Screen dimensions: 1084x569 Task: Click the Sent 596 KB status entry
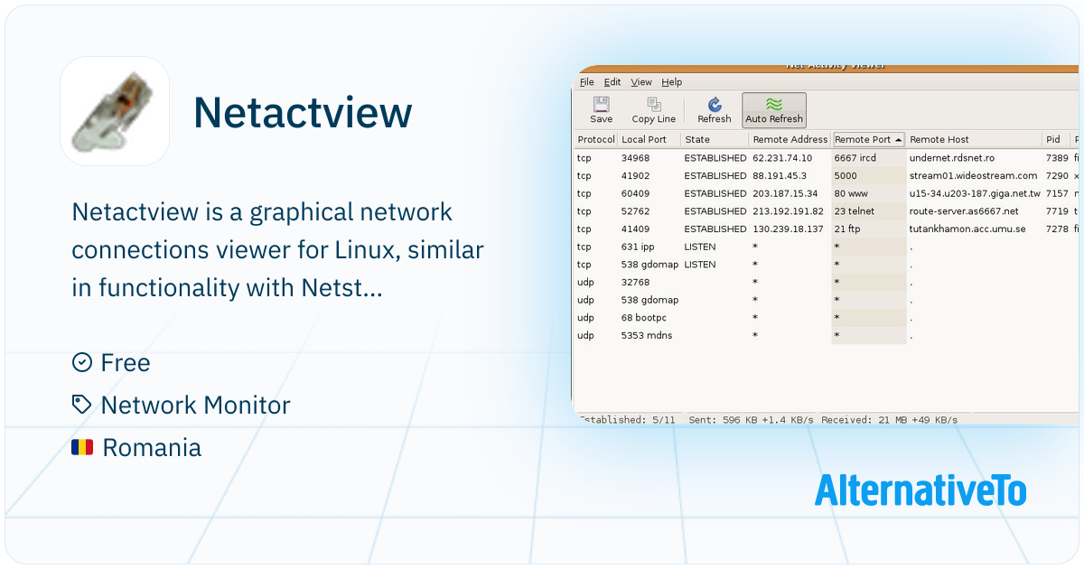[752, 420]
